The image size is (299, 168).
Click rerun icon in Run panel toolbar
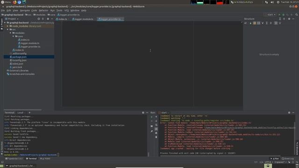pyautogui.click(x=151, y=117)
